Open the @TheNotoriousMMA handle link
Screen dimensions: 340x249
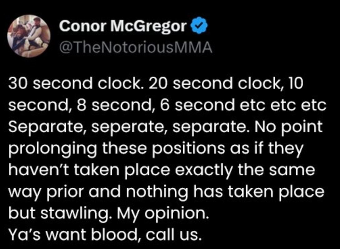[136, 48]
